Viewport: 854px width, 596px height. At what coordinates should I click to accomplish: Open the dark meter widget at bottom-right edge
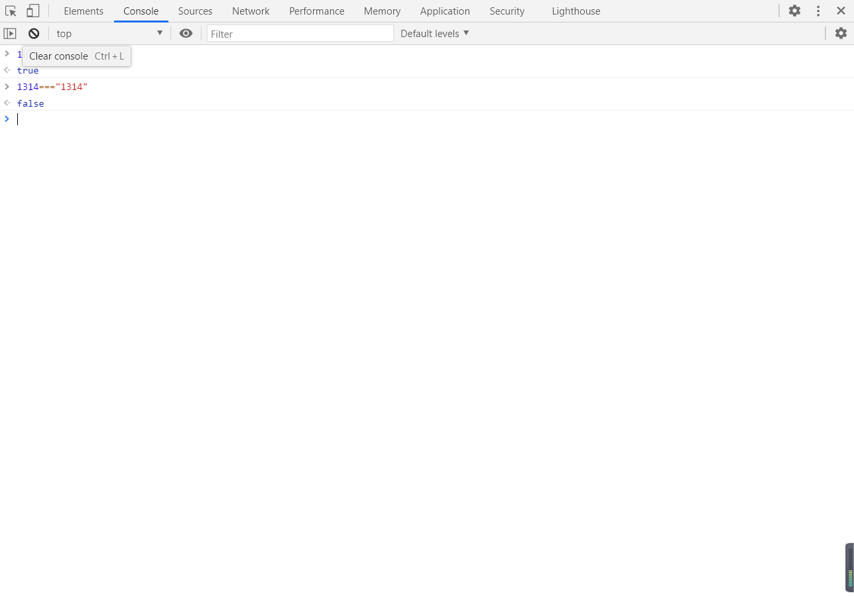coord(849,568)
